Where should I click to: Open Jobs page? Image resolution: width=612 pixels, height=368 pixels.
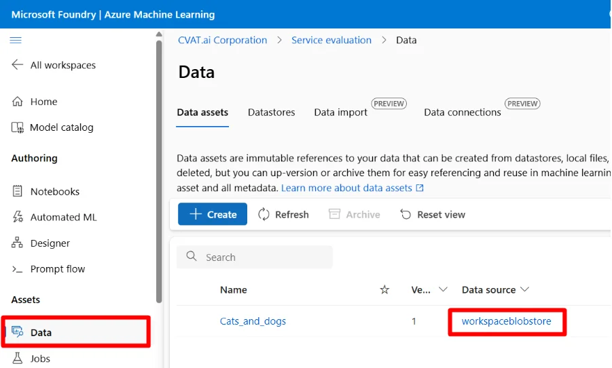(x=40, y=359)
